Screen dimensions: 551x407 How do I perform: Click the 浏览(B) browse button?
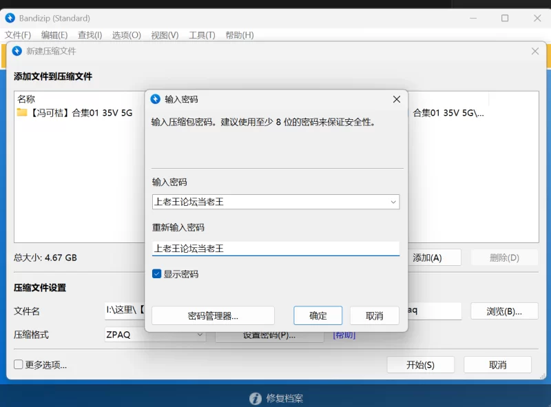click(x=503, y=311)
